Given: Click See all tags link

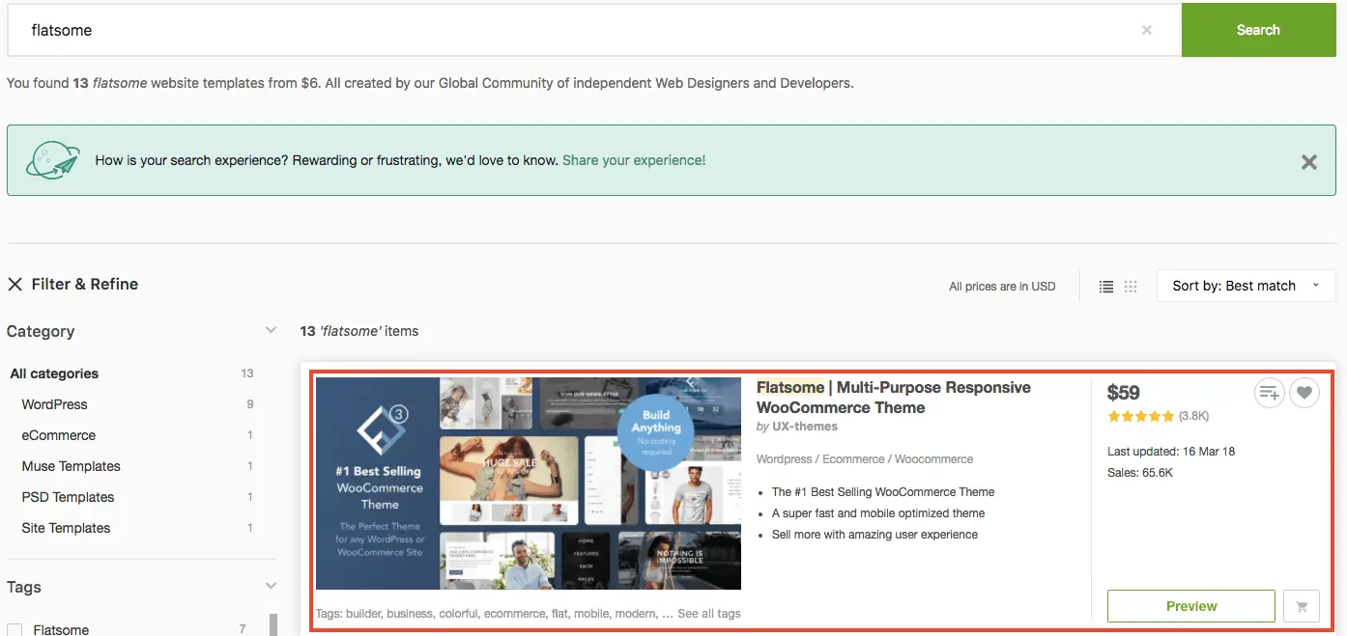Looking at the screenshot, I should [709, 614].
